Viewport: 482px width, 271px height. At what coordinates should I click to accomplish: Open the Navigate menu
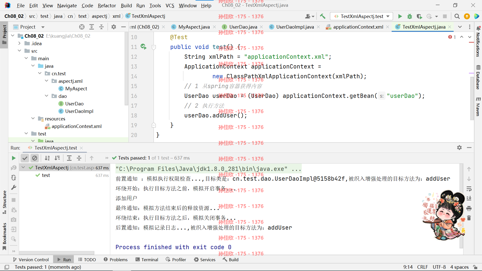click(67, 6)
